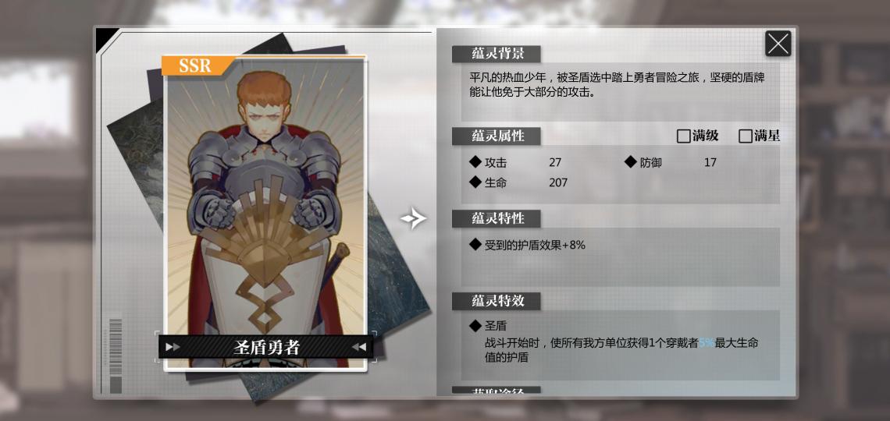Click the diamond icon next to 攻击

click(x=475, y=163)
